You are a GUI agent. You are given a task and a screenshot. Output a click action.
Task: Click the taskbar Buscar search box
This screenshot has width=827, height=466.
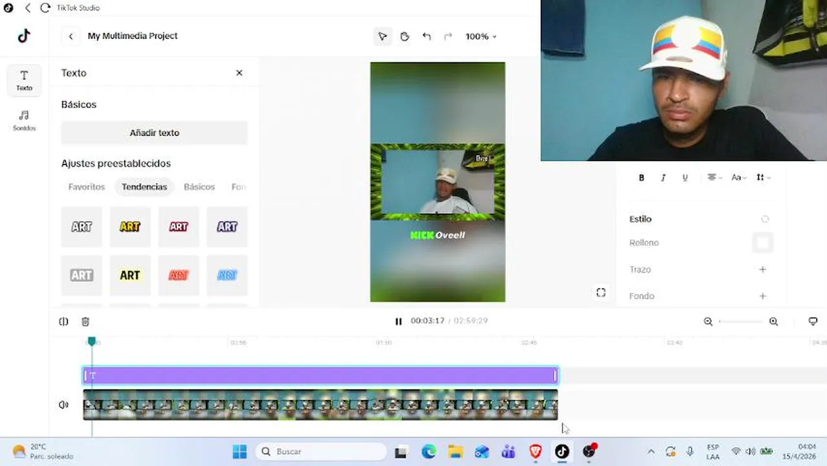point(321,452)
